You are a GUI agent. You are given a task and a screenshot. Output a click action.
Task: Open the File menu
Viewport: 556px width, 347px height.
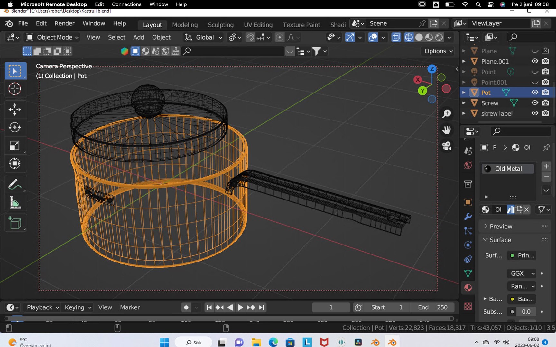click(x=23, y=23)
